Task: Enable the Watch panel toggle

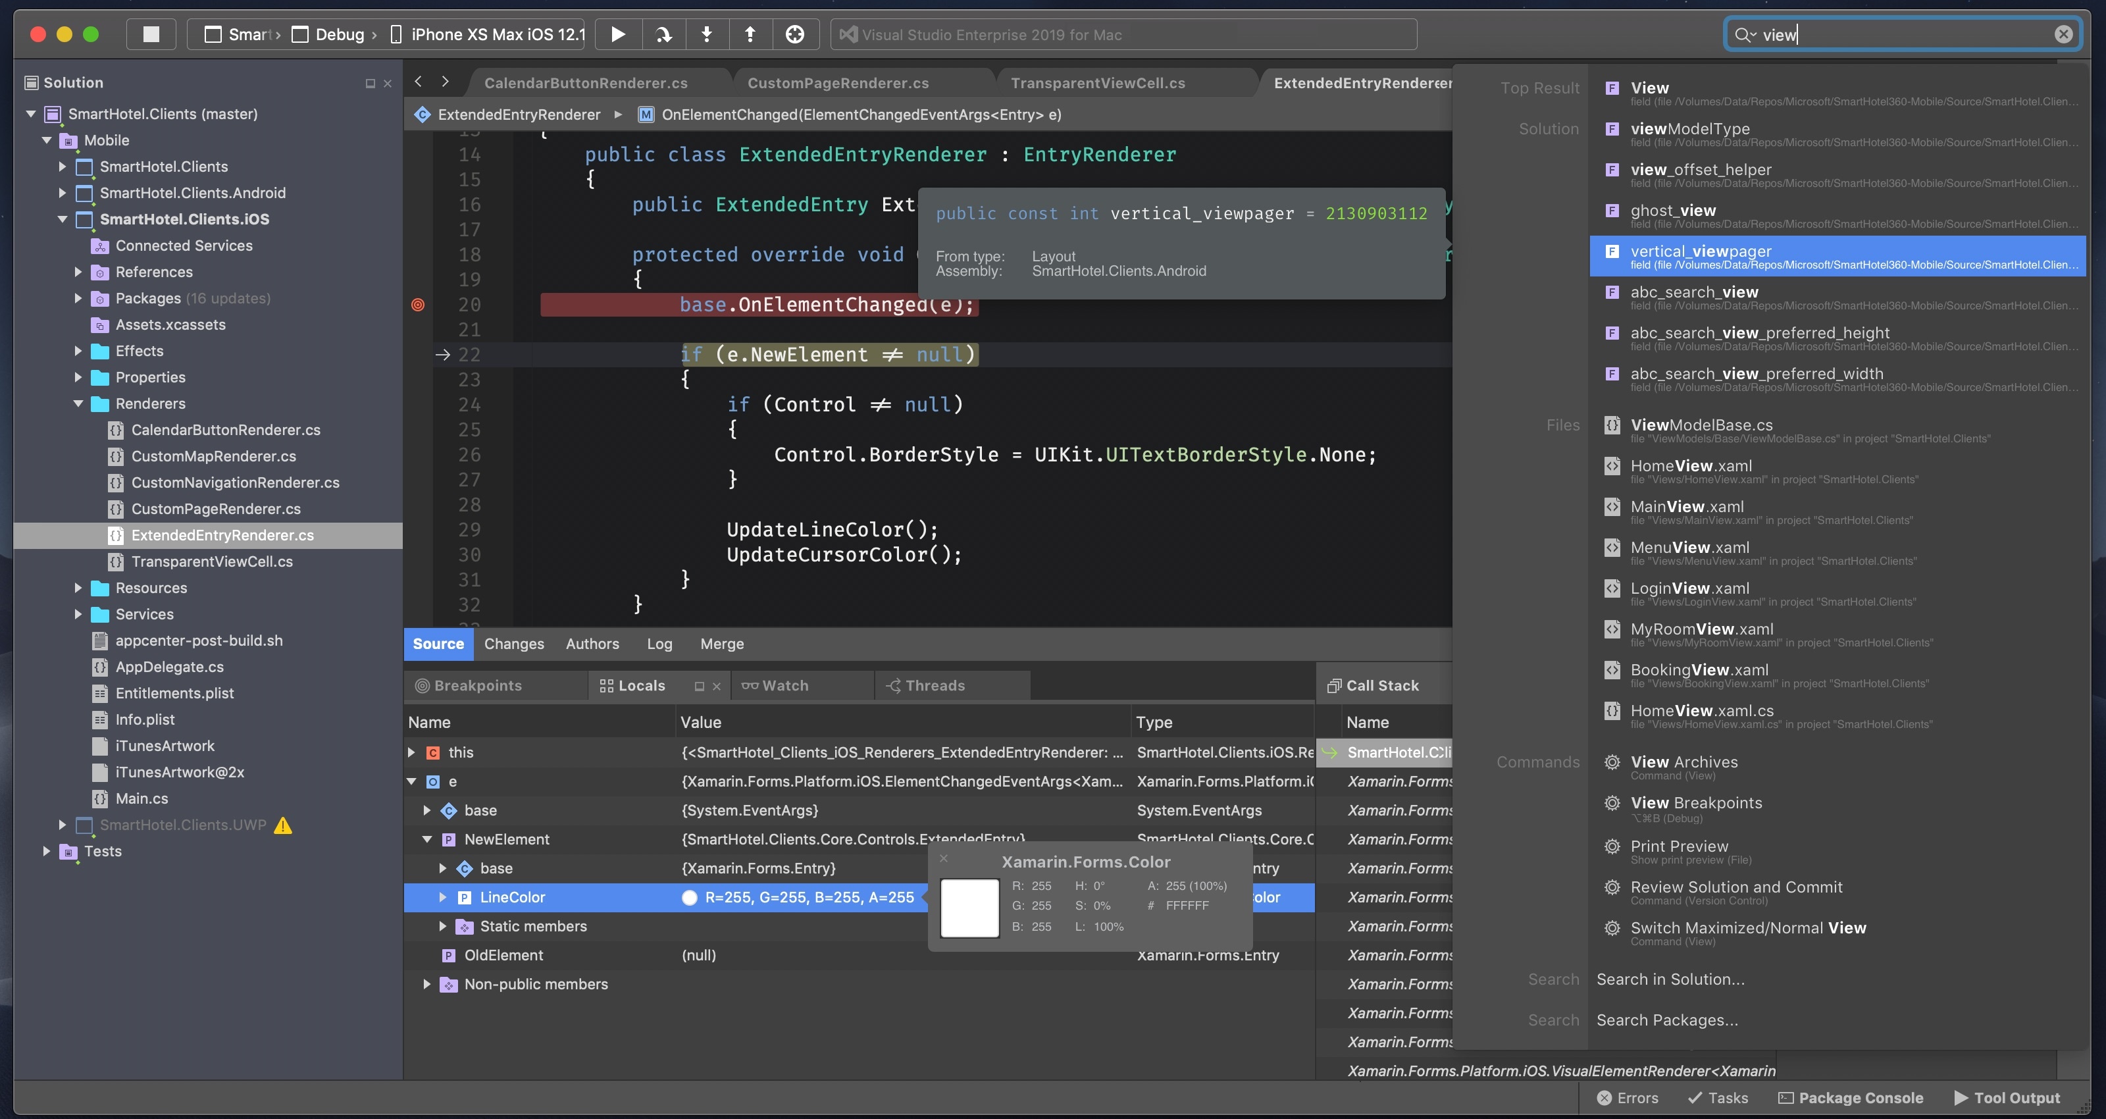Action: coord(776,684)
